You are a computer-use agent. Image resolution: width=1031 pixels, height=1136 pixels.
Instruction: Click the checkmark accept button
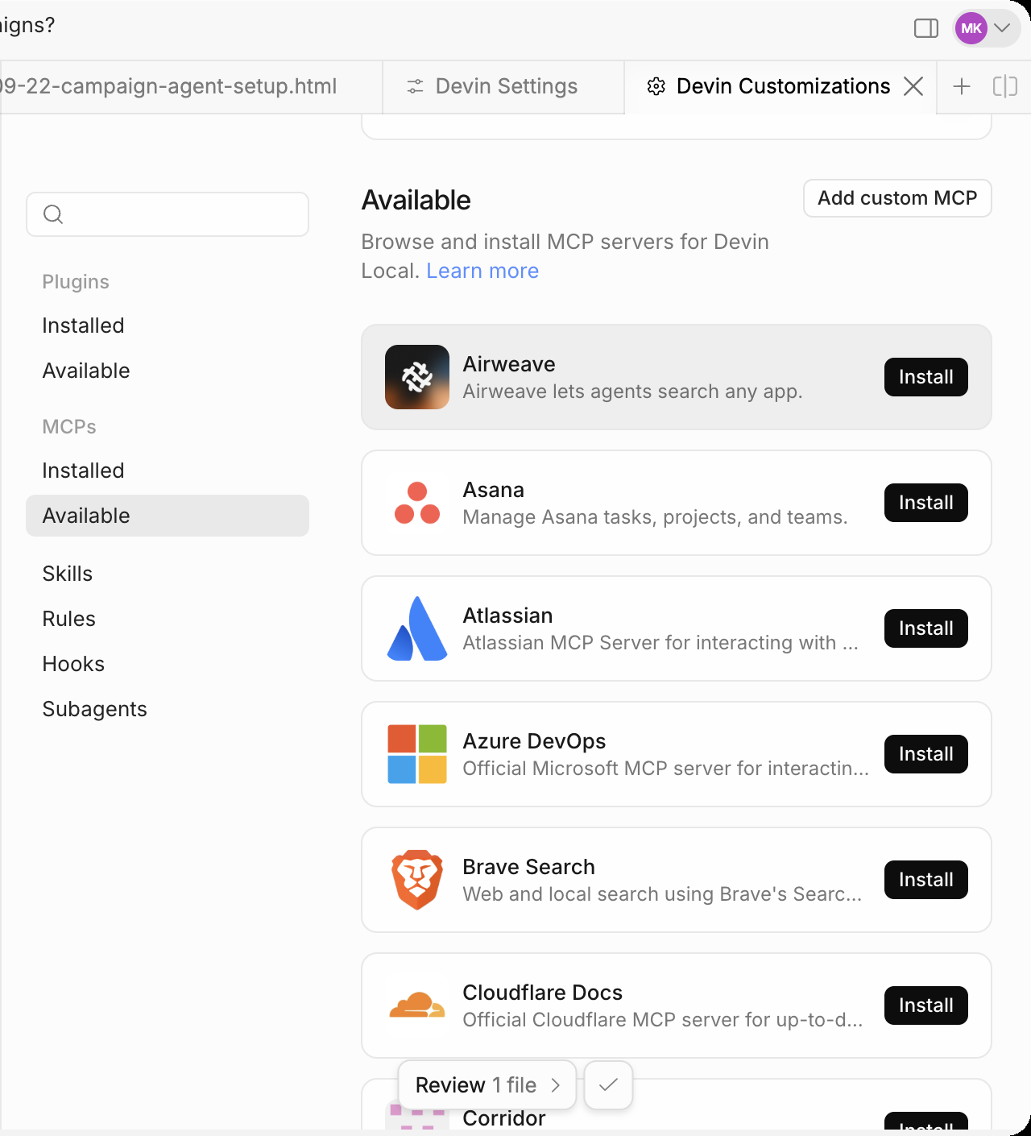[609, 1085]
